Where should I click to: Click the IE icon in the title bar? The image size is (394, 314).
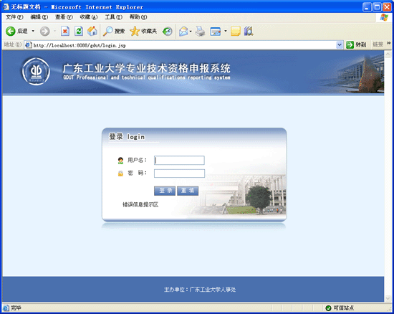6,6
